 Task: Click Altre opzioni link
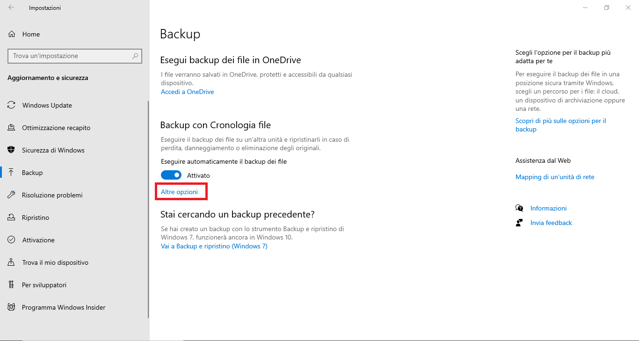click(179, 192)
